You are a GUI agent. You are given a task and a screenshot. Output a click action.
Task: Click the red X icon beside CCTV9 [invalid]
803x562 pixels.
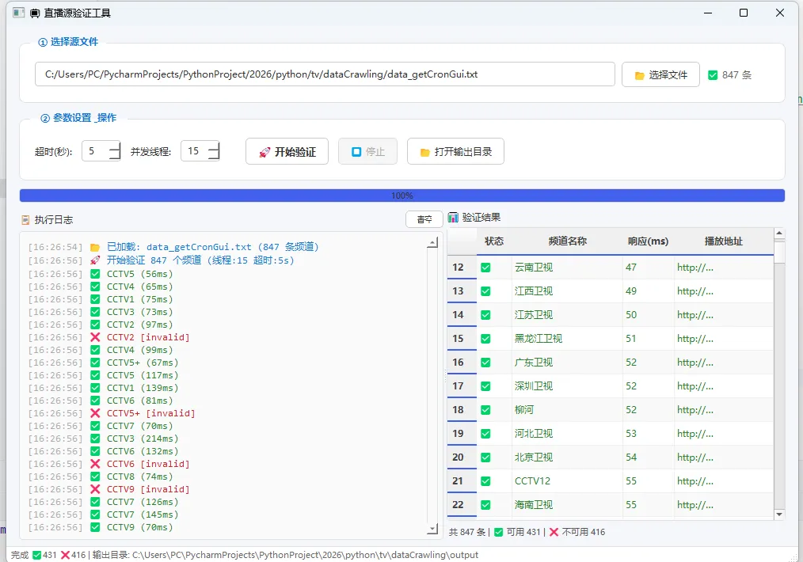tap(95, 489)
